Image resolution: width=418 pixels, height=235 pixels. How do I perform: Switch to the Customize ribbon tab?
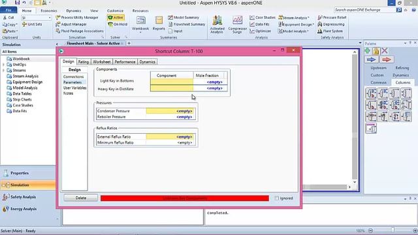pos(115,10)
